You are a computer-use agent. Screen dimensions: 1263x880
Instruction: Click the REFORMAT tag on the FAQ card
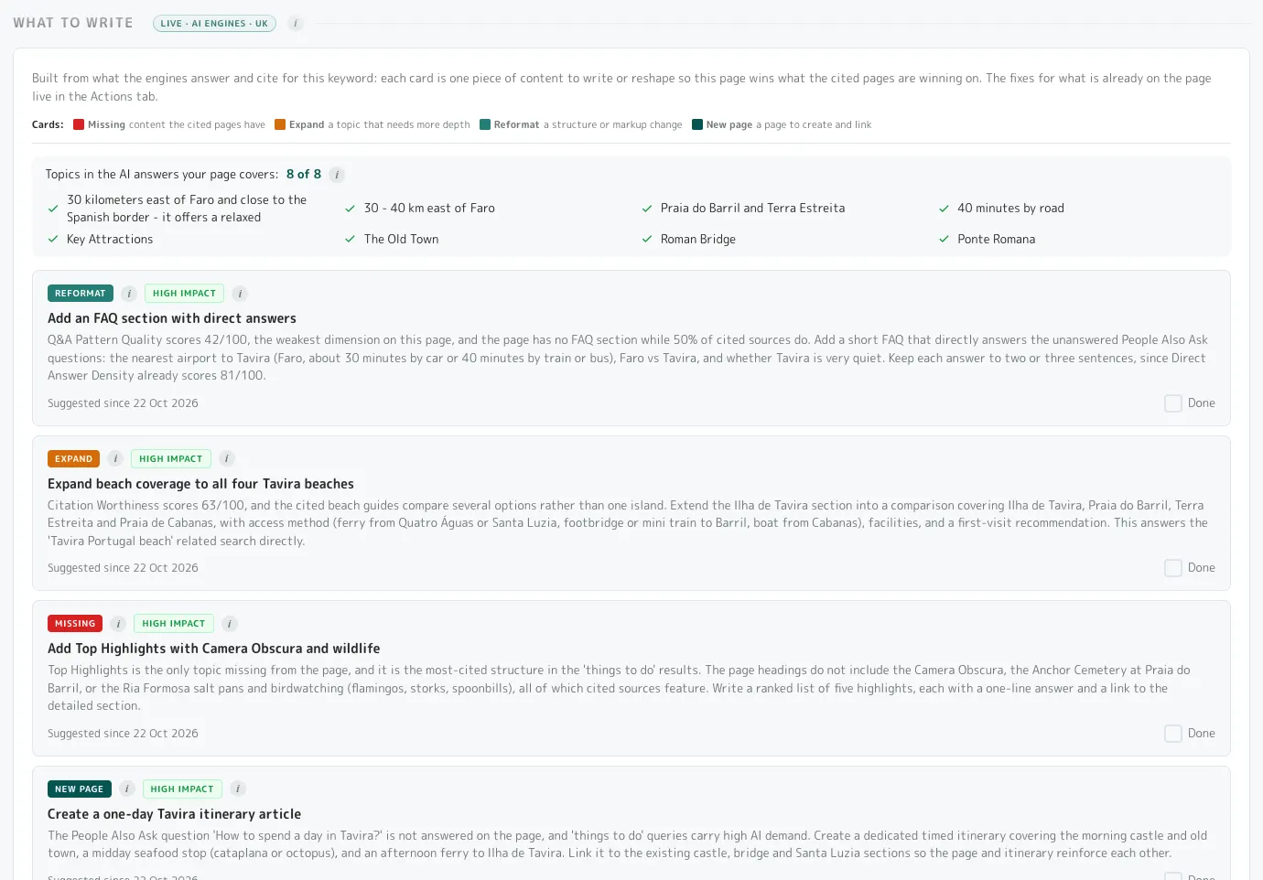[81, 294]
